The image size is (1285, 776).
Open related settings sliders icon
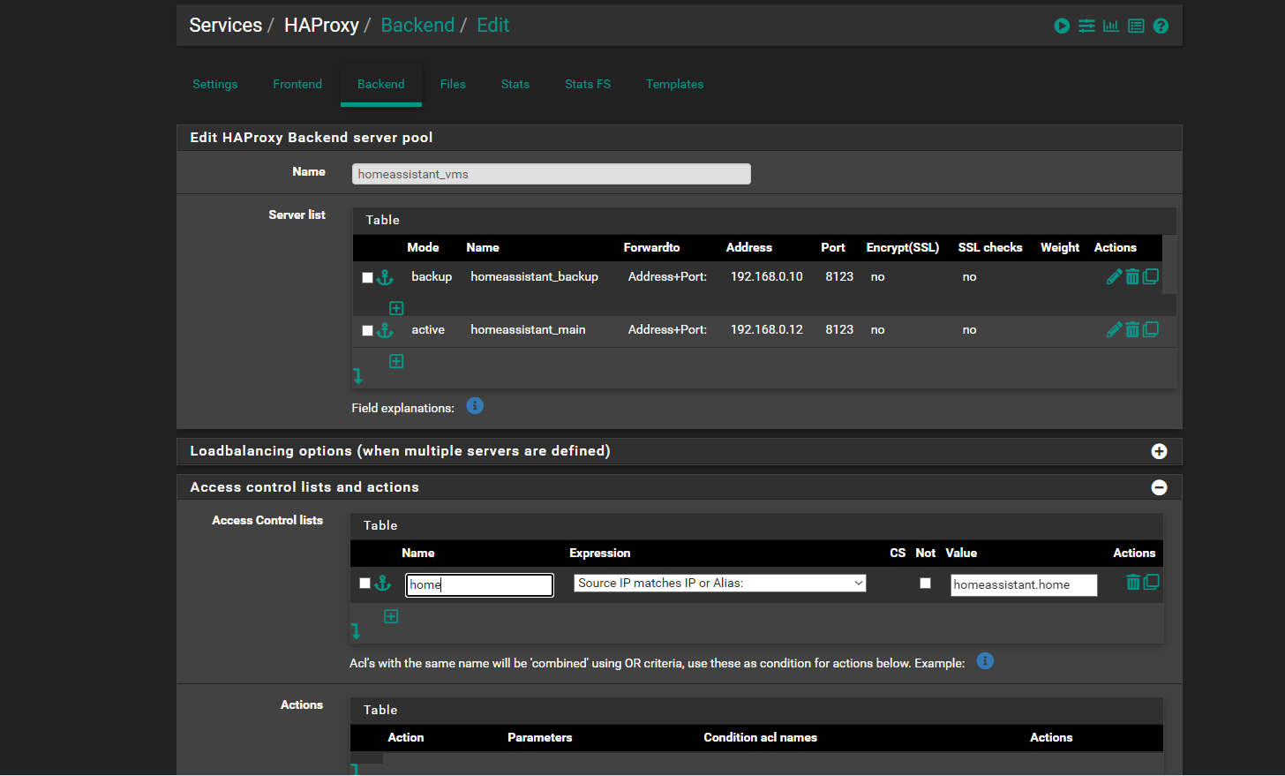point(1086,26)
